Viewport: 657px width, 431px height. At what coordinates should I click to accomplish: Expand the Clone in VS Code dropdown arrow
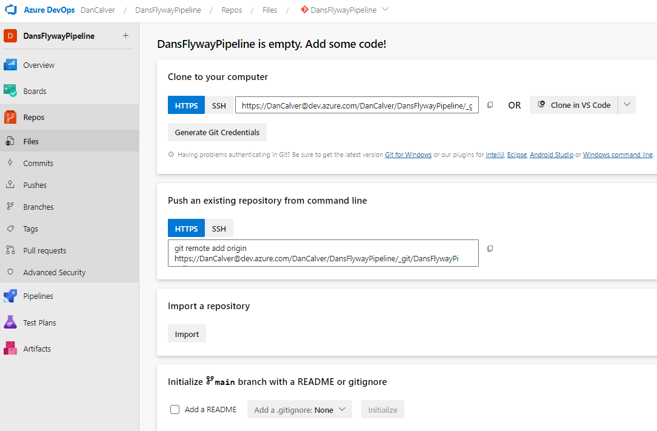click(x=627, y=105)
